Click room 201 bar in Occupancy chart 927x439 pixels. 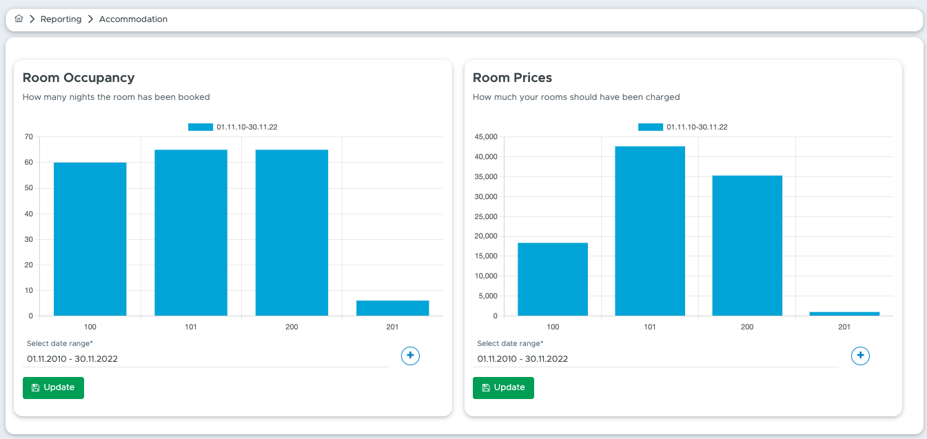tap(393, 308)
